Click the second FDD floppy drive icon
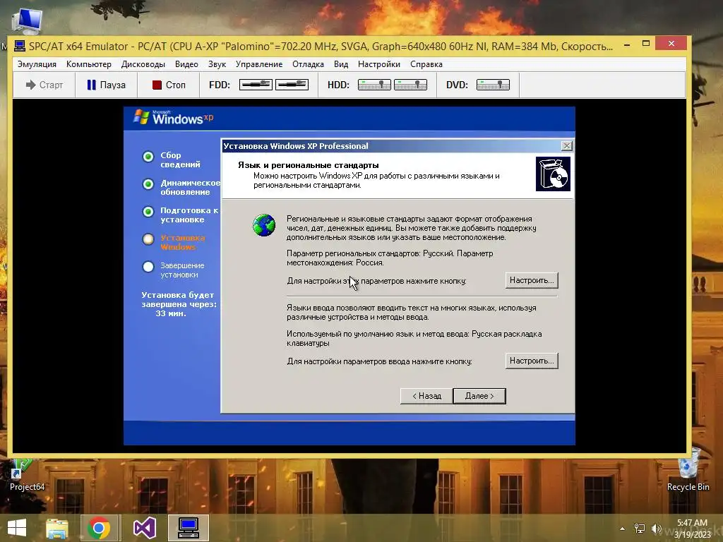This screenshot has width=723, height=542. click(292, 85)
